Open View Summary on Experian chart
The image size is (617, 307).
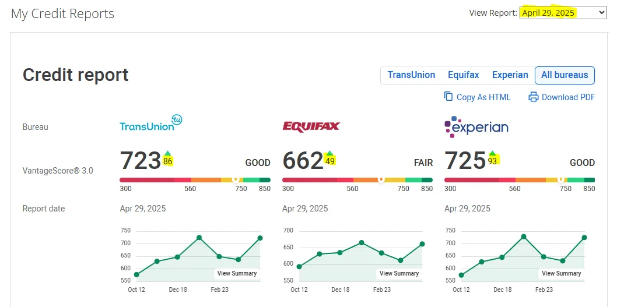pos(561,273)
